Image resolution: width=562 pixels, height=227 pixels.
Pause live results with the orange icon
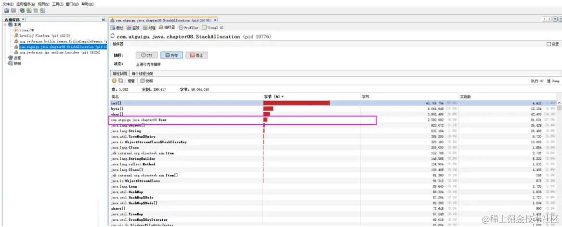tap(115, 81)
